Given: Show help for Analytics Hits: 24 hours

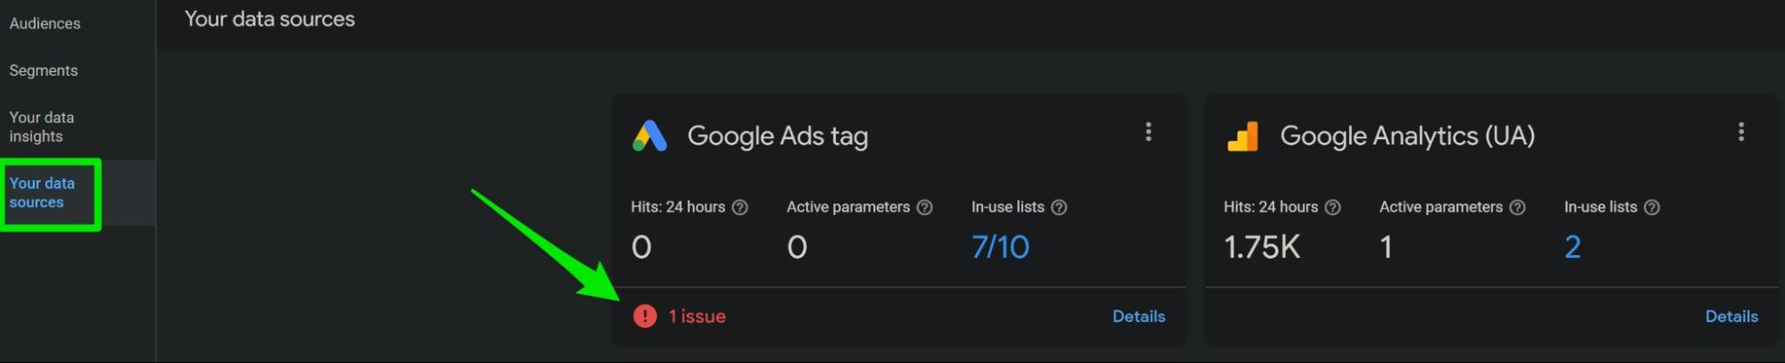Looking at the screenshot, I should [x=1332, y=207].
